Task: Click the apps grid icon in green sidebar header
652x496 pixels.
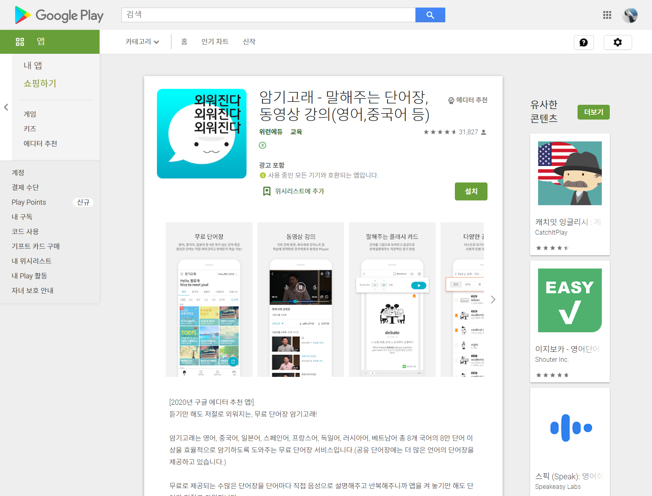Action: click(x=20, y=41)
